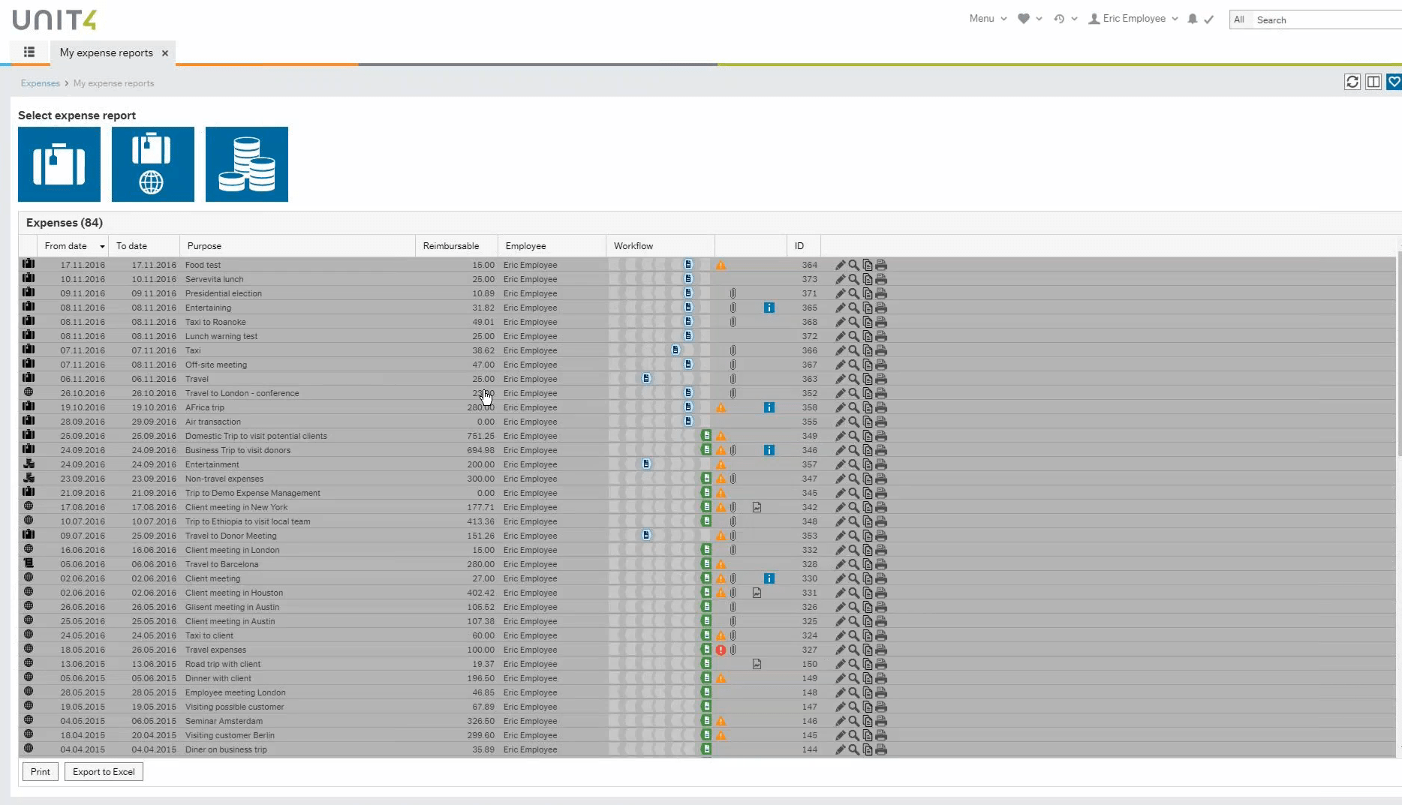1402x805 pixels.
Task: Click green workflow icon on Domestic Trip row
Action: [706, 436]
